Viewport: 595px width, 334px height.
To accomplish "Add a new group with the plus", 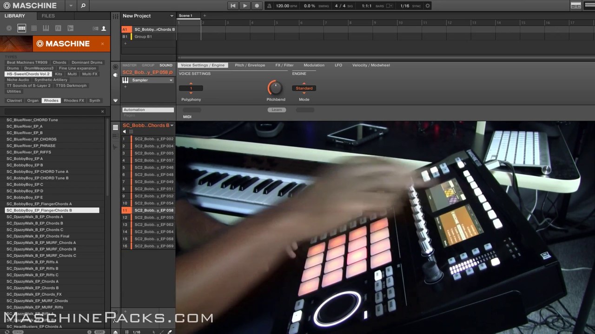I will [125, 43].
